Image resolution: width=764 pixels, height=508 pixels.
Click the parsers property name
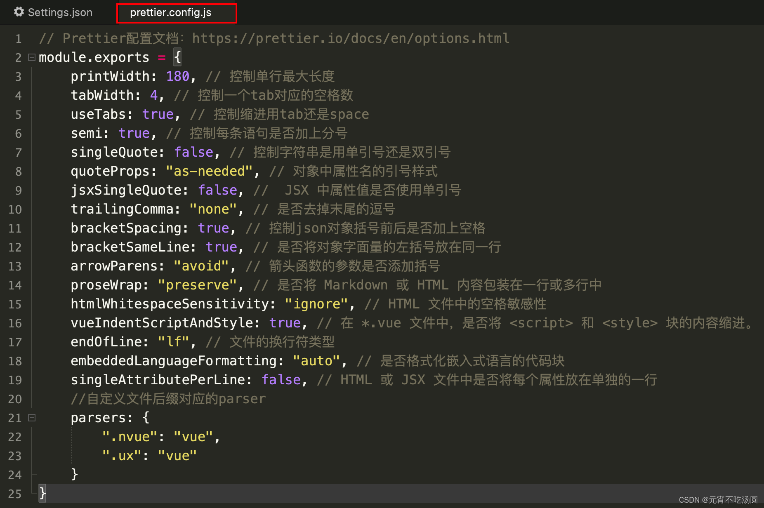click(99, 418)
